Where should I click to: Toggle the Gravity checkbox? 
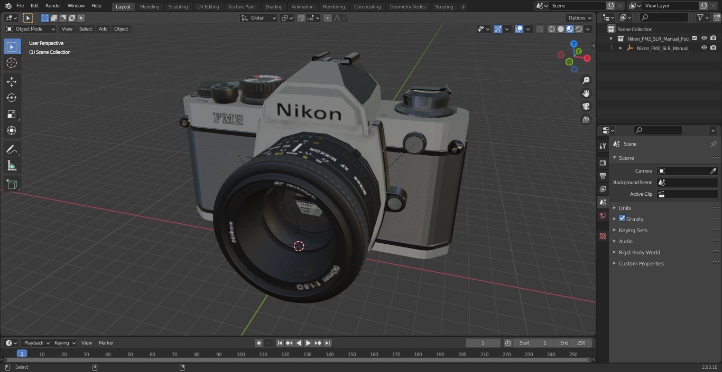coord(622,218)
